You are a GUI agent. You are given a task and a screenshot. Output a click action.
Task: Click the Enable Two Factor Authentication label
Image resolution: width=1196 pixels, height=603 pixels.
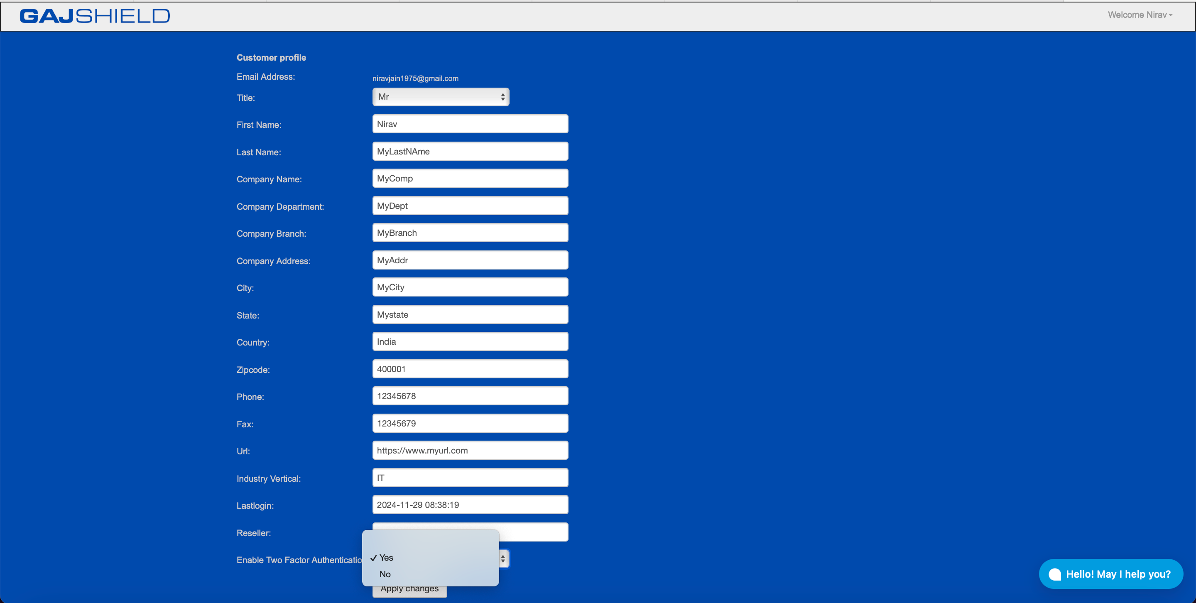(x=299, y=560)
